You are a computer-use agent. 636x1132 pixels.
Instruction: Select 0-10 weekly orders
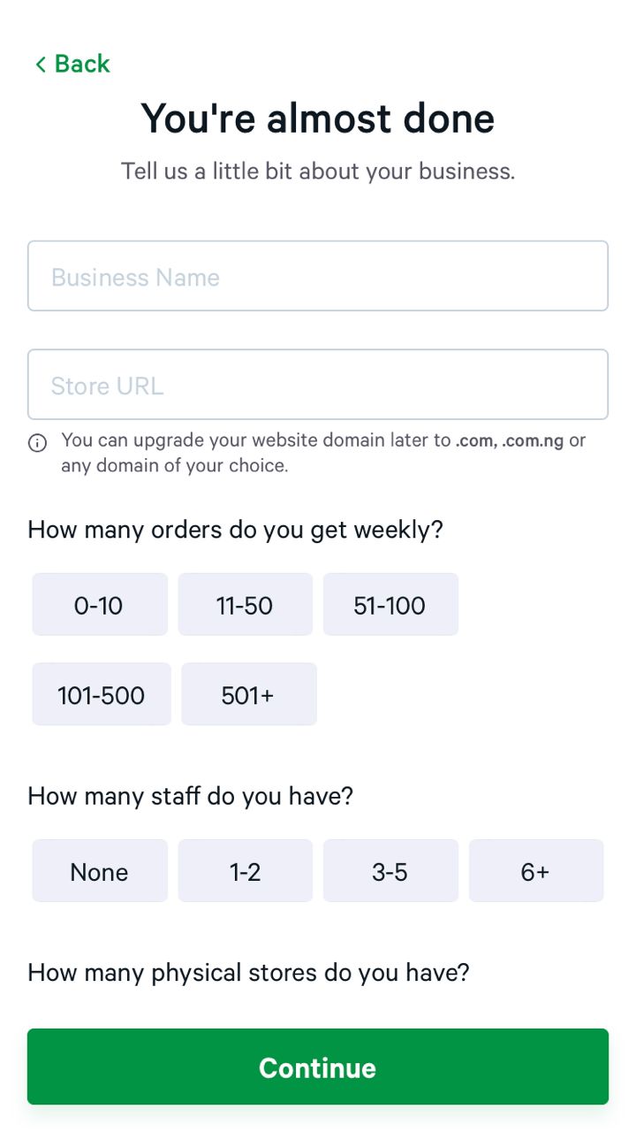tap(100, 605)
